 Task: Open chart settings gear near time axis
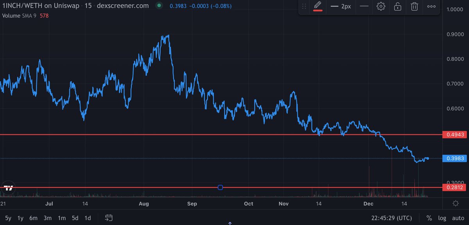click(455, 204)
